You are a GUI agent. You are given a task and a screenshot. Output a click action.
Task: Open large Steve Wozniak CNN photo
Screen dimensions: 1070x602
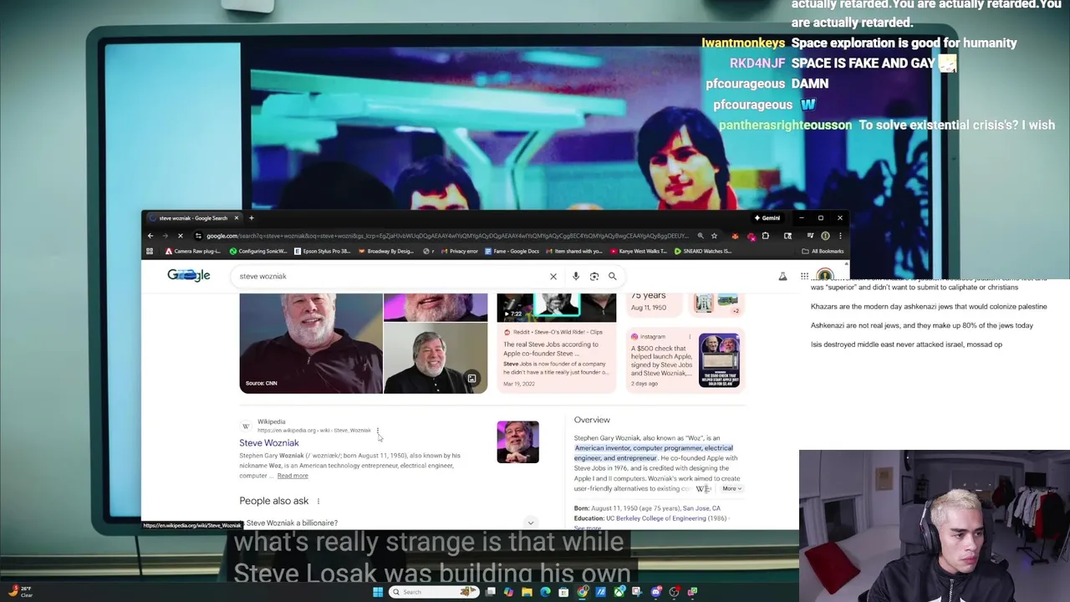[311, 343]
